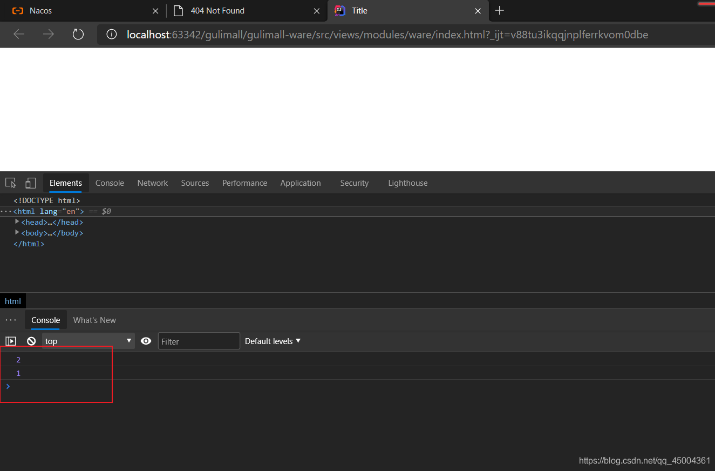Open the Console DevTools tab
Image resolution: width=715 pixels, height=471 pixels.
[x=110, y=183]
